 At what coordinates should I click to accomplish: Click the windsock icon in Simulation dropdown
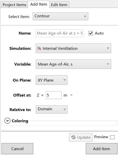pos(39,49)
